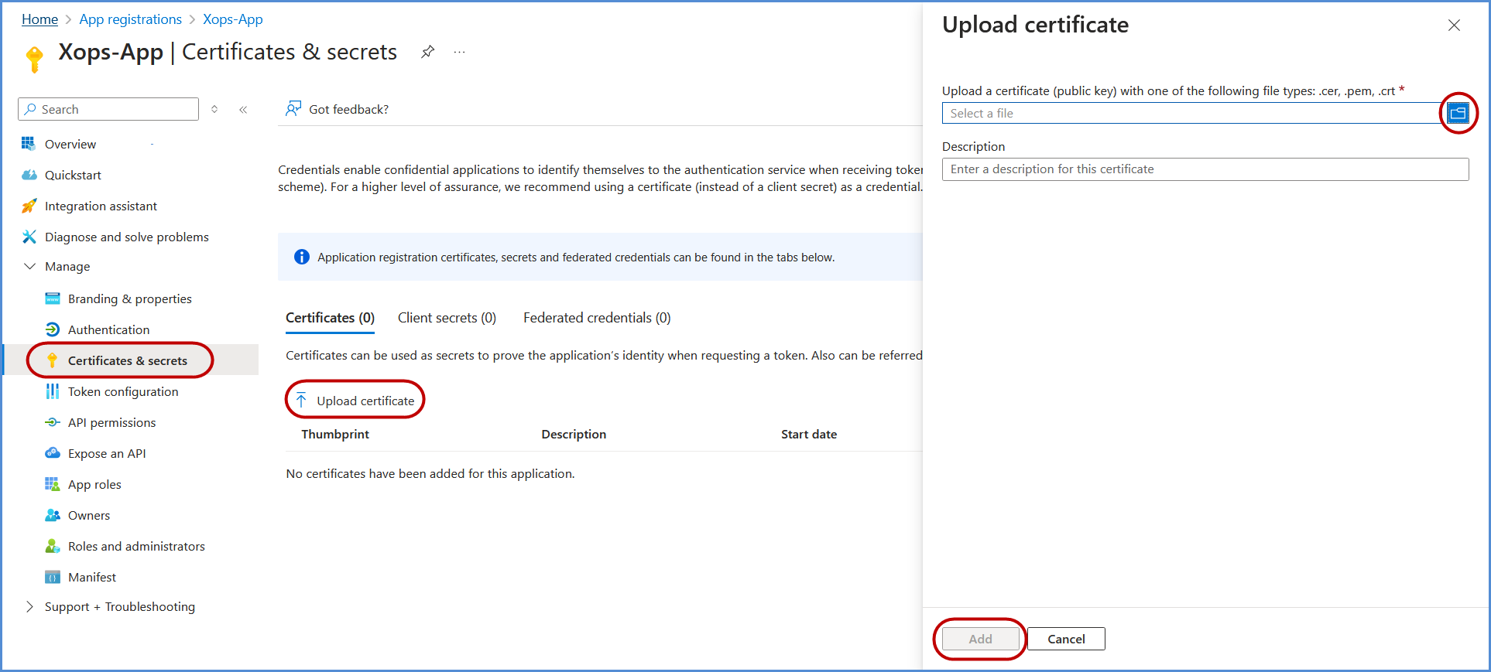Collapse the sidebar navigation menu
This screenshot has width=1491, height=672.
click(243, 109)
